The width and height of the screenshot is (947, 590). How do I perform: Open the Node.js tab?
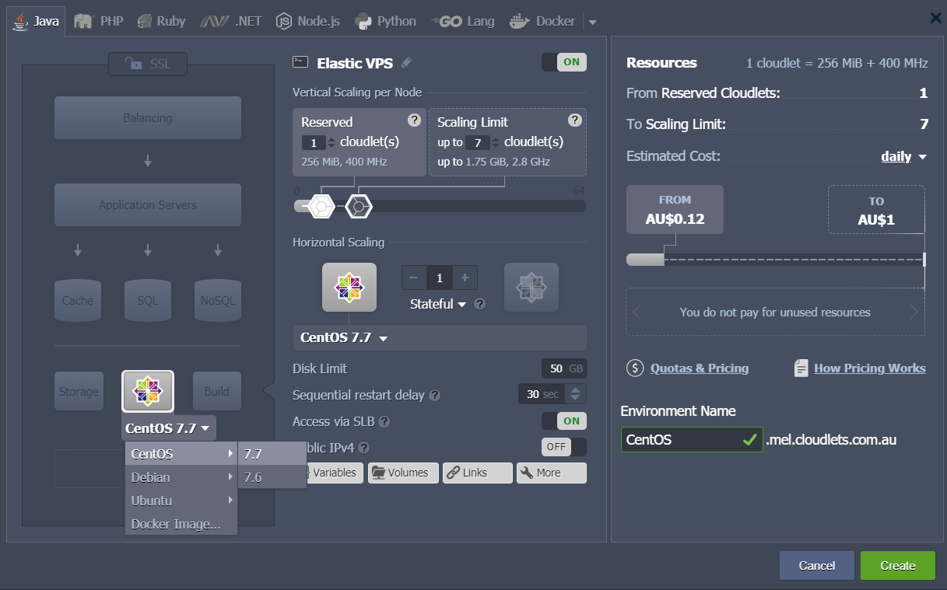[308, 21]
